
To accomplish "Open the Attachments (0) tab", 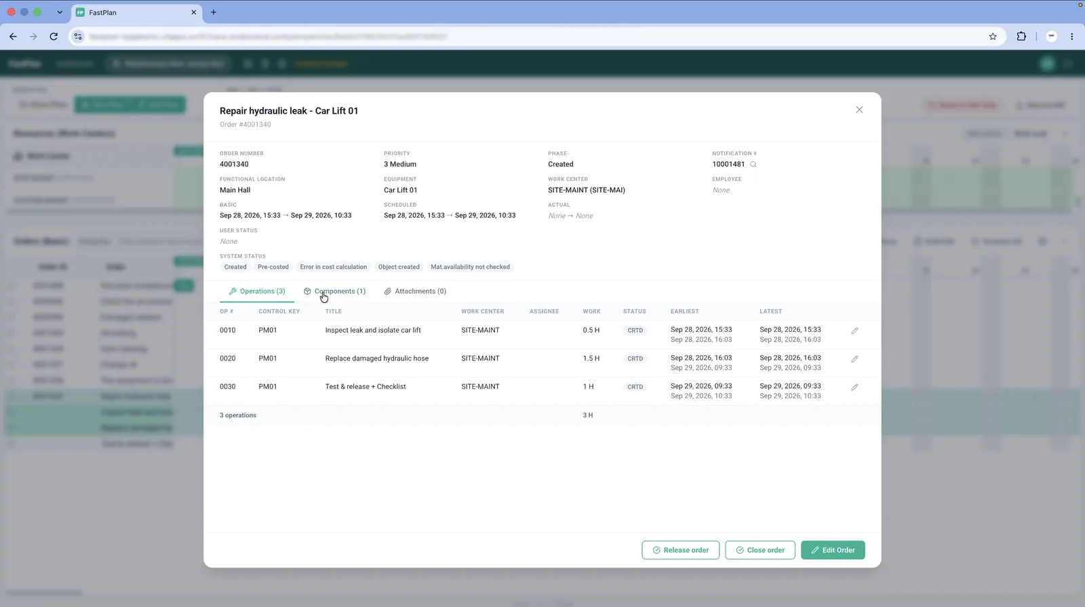I will [x=415, y=291].
